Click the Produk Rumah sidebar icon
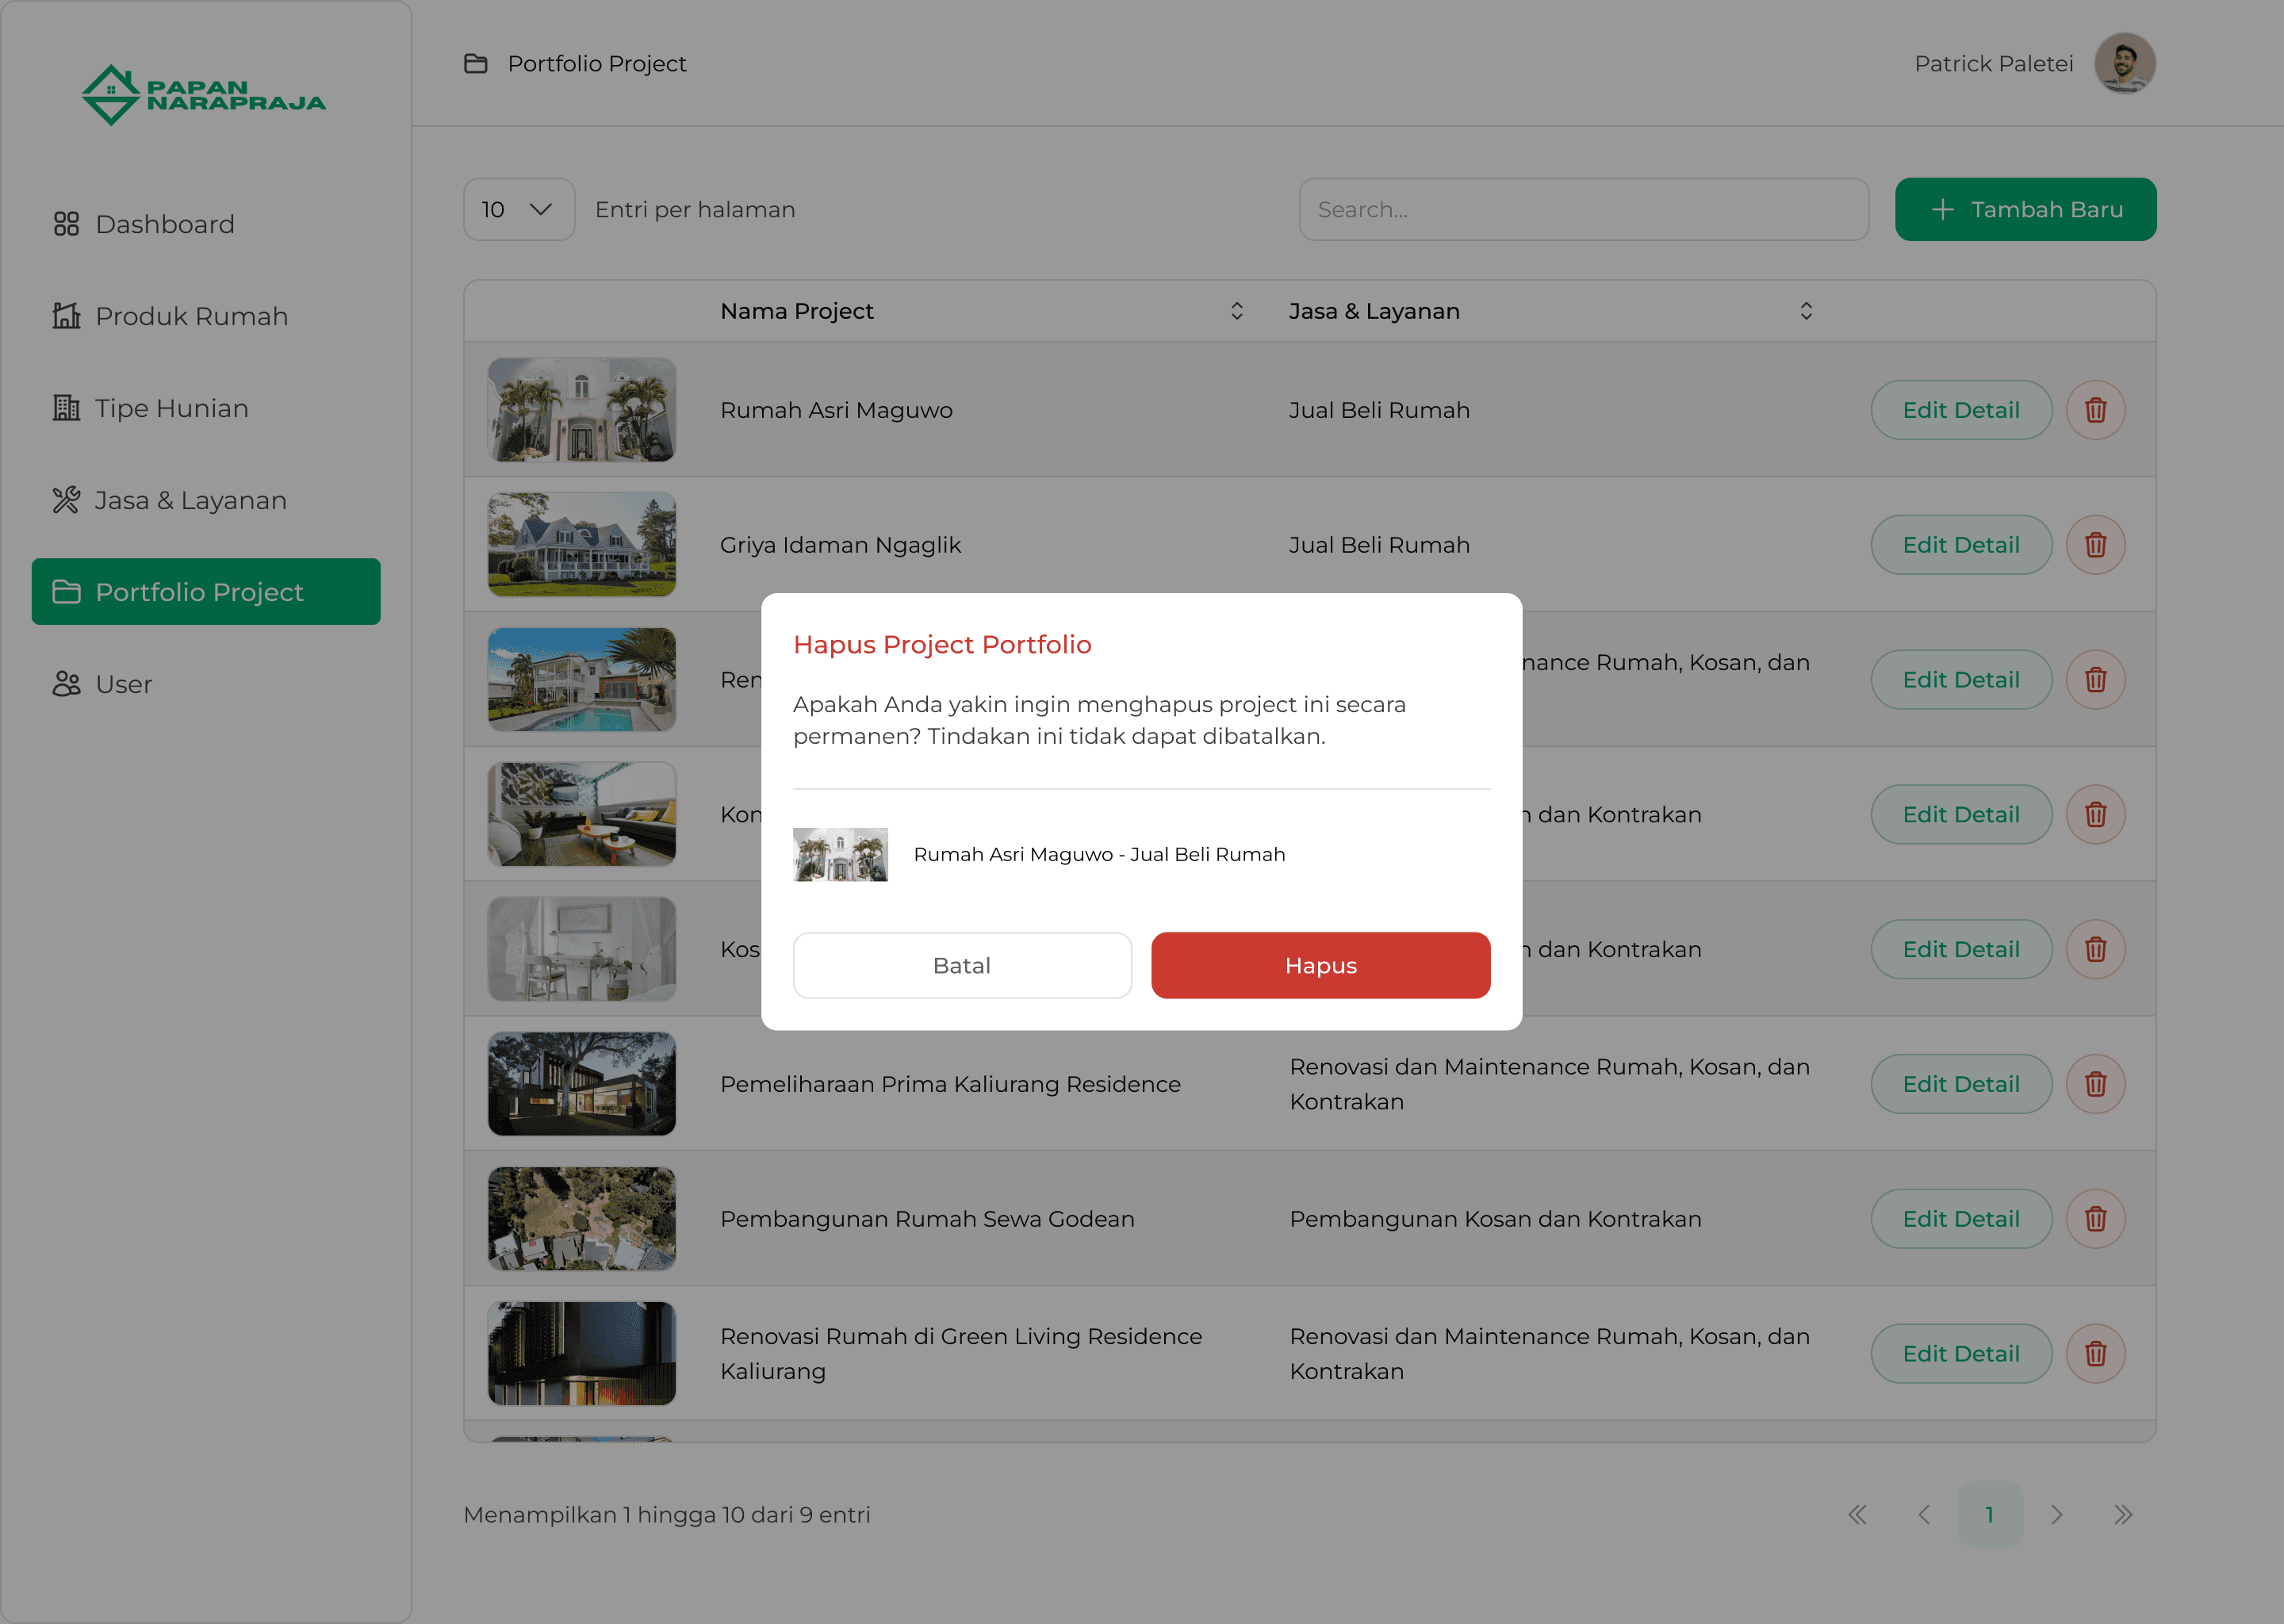This screenshot has height=1624, width=2284. click(x=66, y=316)
